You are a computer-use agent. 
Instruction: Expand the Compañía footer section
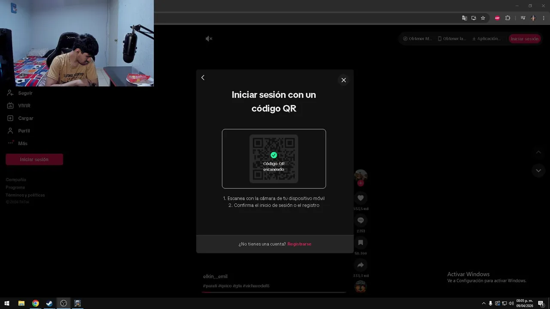tap(16, 180)
